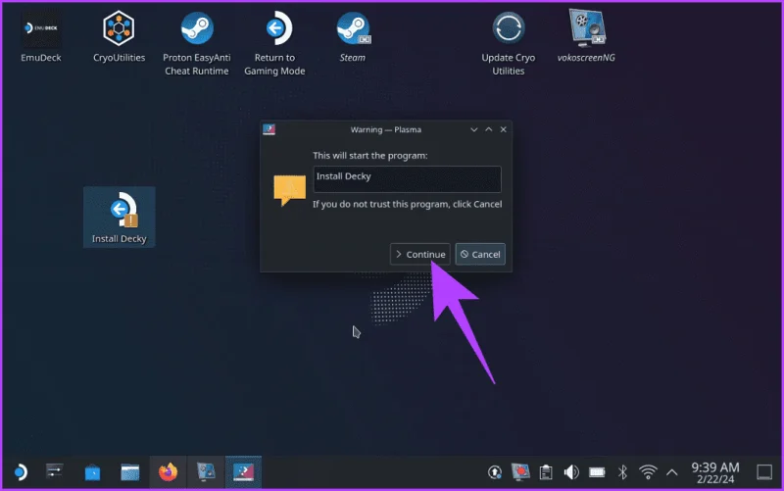The image size is (784, 491).
Task: Click the Show Desktop button
Action: 764,472
